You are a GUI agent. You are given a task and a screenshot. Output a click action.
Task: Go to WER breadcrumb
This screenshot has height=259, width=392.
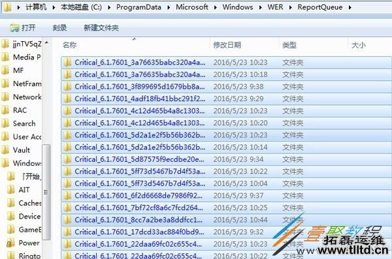click(275, 7)
